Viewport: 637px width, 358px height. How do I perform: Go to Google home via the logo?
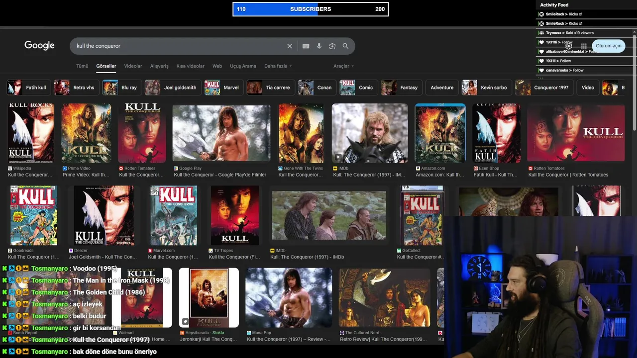39,45
